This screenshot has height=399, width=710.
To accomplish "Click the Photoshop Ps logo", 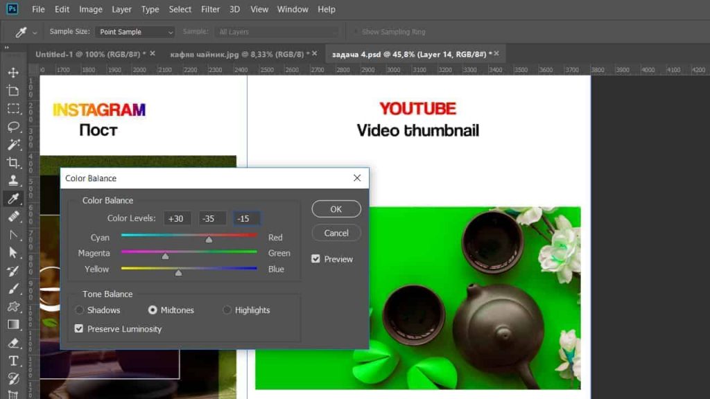I will click(12, 8).
